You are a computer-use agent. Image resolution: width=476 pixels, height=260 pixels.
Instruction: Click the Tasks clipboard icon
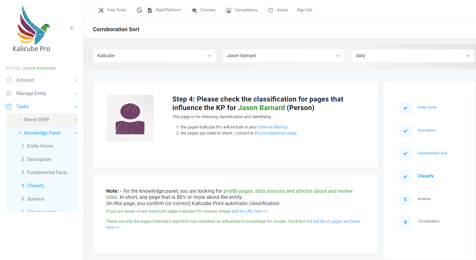[x=9, y=106]
